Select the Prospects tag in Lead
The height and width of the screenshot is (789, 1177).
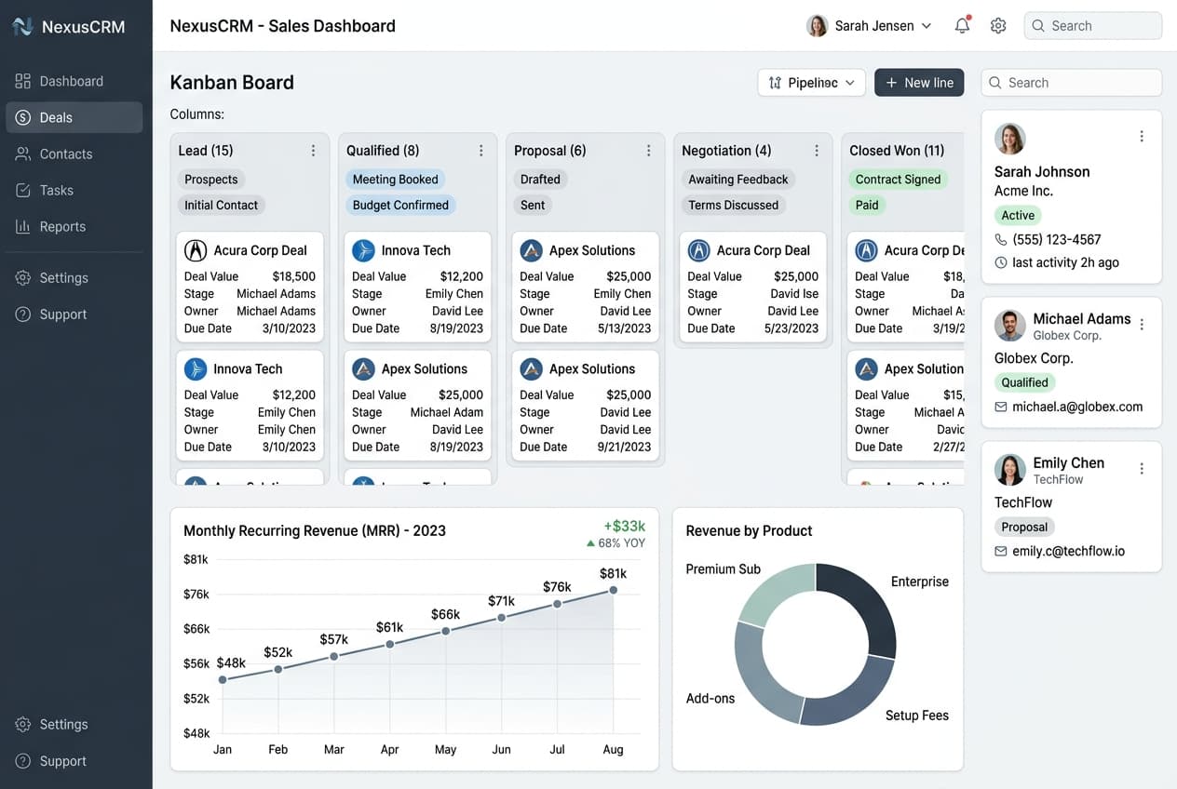pyautogui.click(x=211, y=180)
